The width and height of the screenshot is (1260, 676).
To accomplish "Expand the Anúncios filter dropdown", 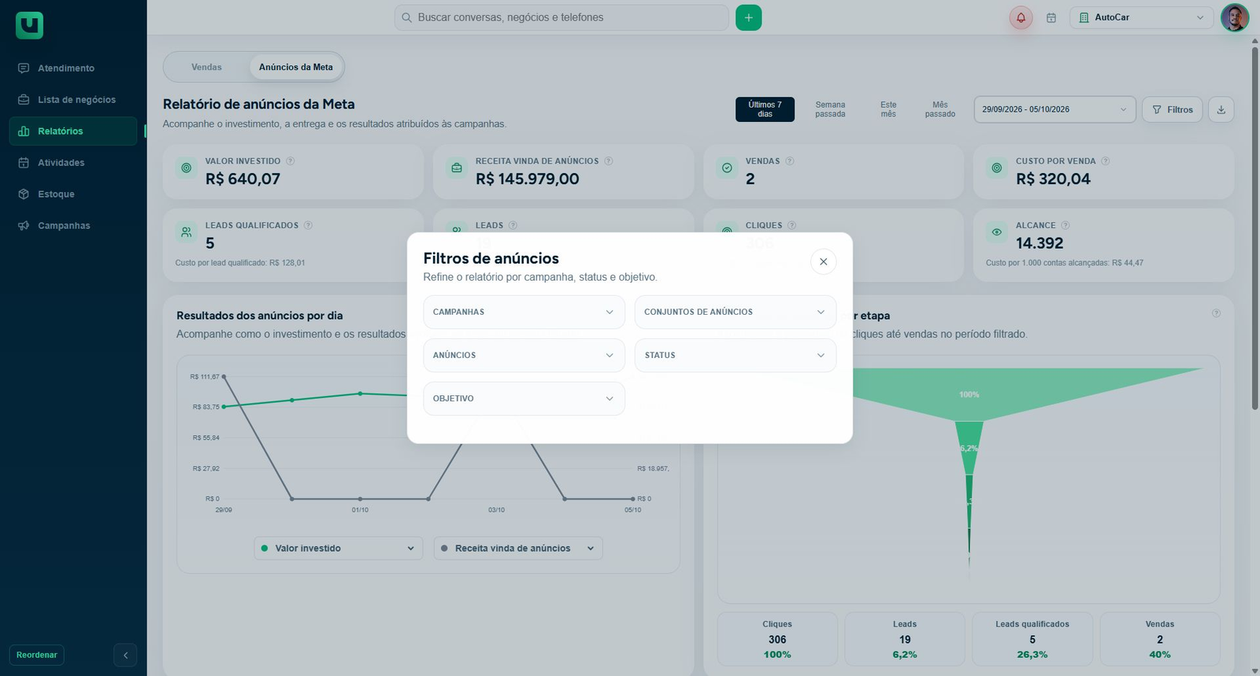I will pyautogui.click(x=524, y=356).
